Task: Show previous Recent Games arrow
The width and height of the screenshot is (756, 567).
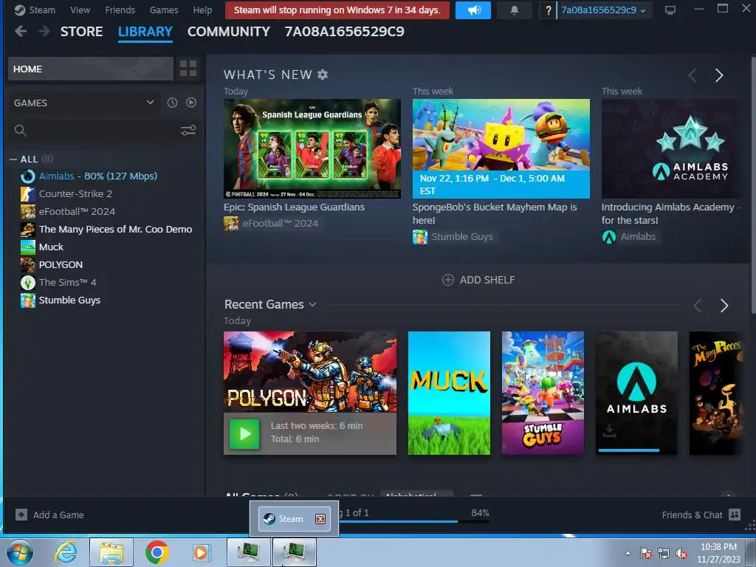Action: pyautogui.click(x=697, y=305)
